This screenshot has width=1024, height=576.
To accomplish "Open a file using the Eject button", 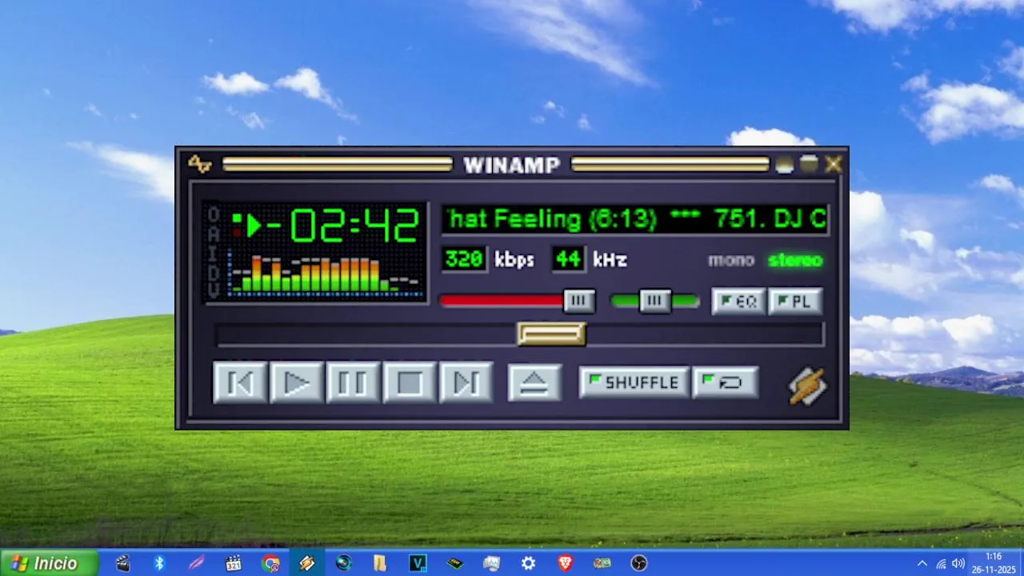I will 534,382.
